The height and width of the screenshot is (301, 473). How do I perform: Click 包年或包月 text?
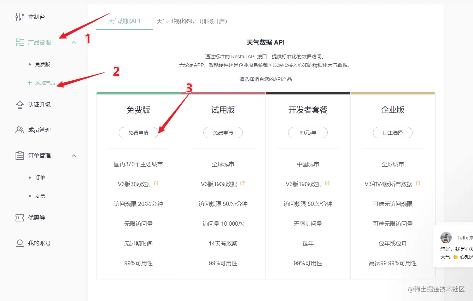coord(393,243)
